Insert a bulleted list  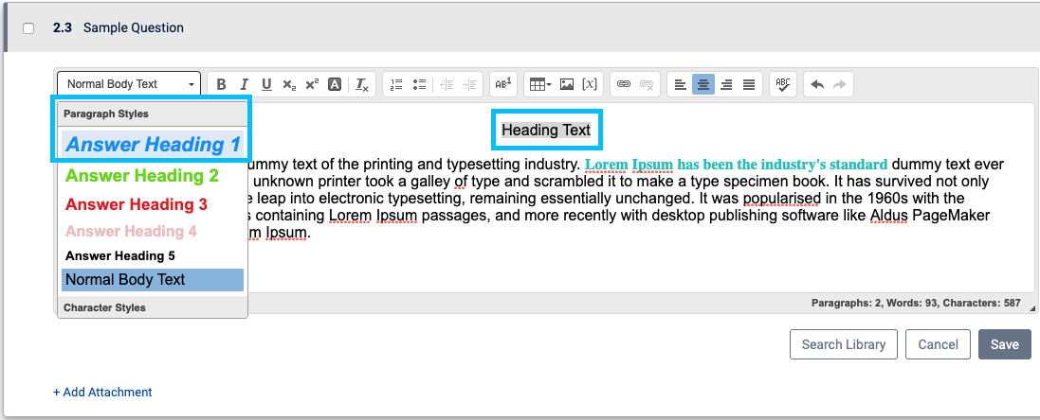pos(419,84)
